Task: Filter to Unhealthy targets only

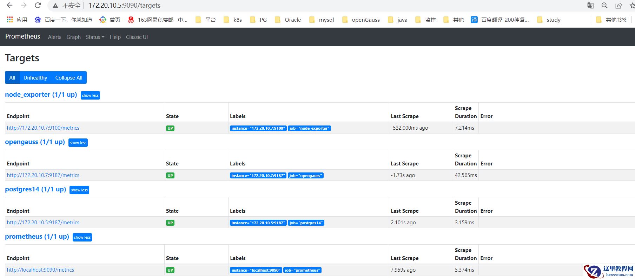Action: click(35, 78)
